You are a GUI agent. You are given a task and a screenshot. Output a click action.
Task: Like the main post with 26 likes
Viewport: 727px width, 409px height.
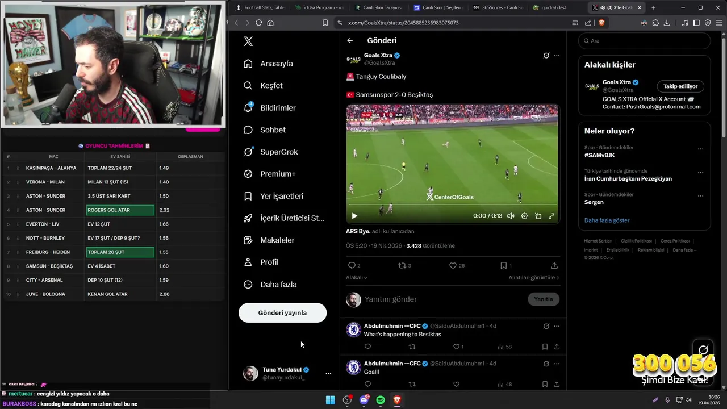click(x=457, y=265)
